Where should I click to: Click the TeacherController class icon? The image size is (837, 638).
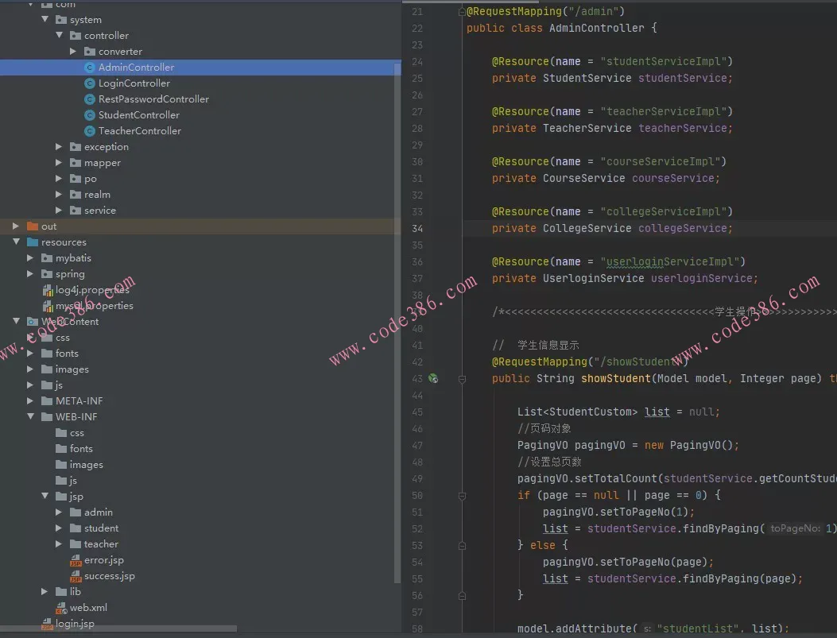(x=90, y=131)
